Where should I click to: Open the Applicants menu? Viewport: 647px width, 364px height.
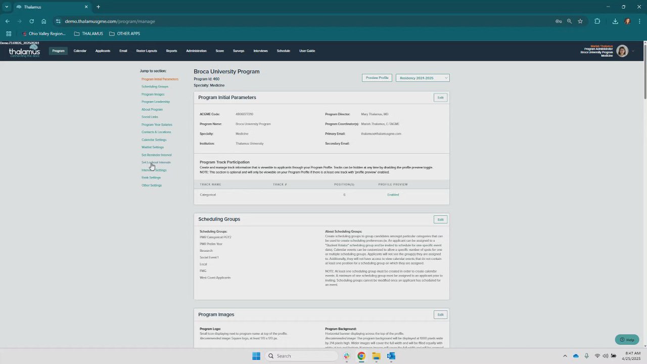click(103, 51)
